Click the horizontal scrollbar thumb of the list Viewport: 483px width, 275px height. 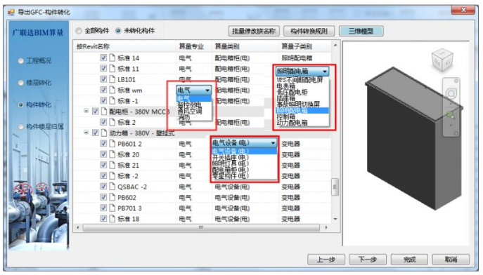click(x=201, y=227)
